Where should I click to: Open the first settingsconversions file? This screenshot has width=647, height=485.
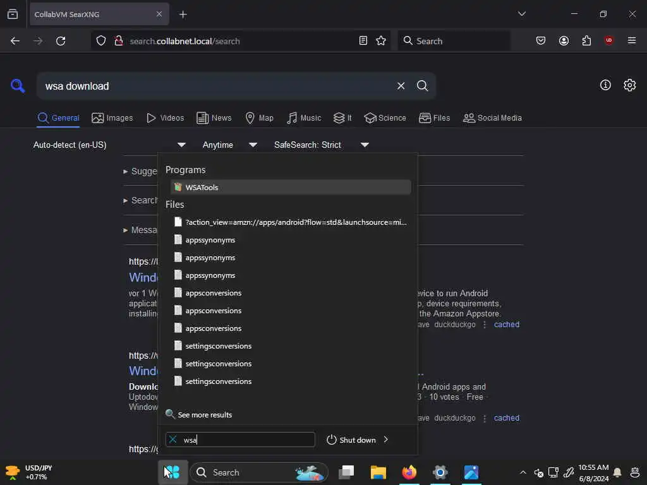(x=291, y=345)
